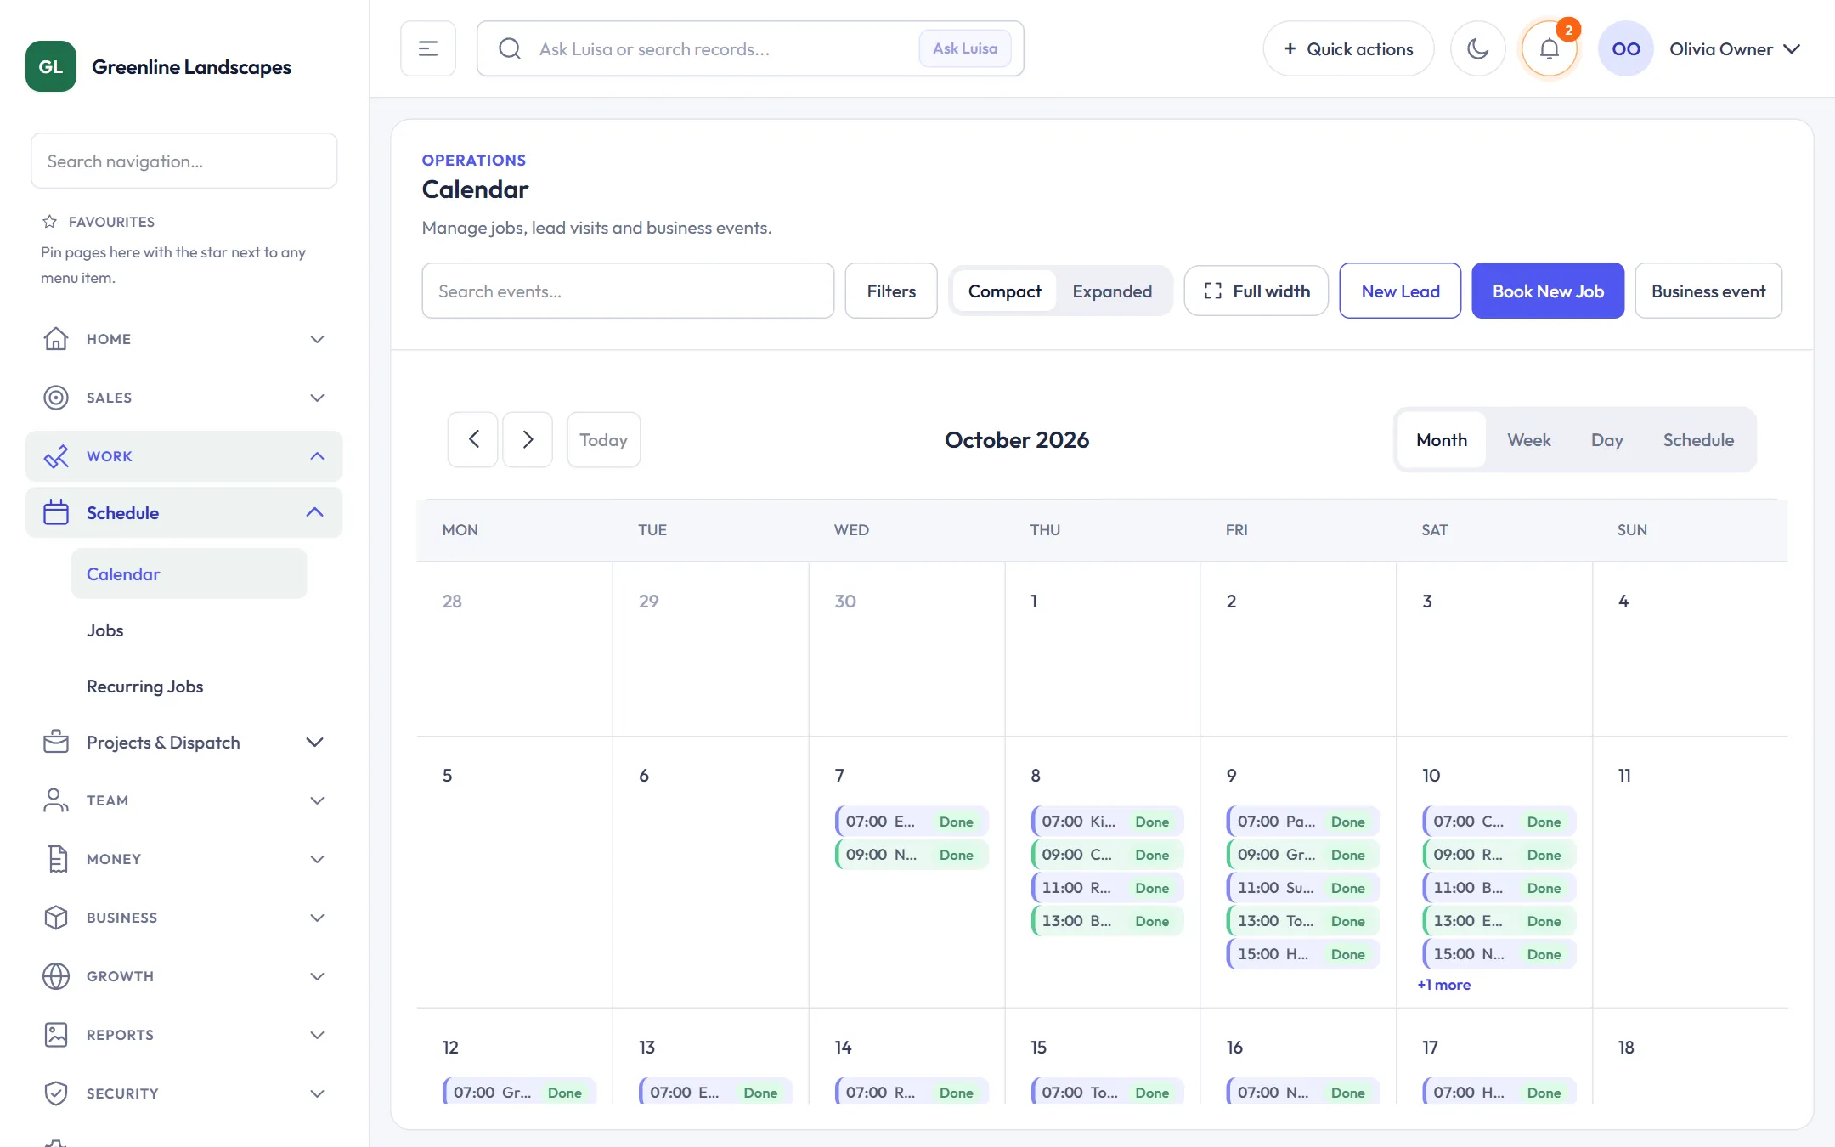Collapse sidebar with hamburger icon

click(x=428, y=49)
